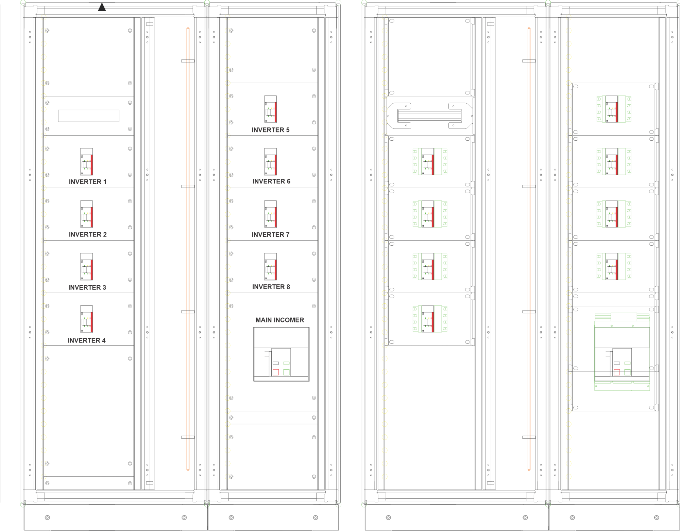Click the large green main incomer breaker outline

(x=622, y=352)
